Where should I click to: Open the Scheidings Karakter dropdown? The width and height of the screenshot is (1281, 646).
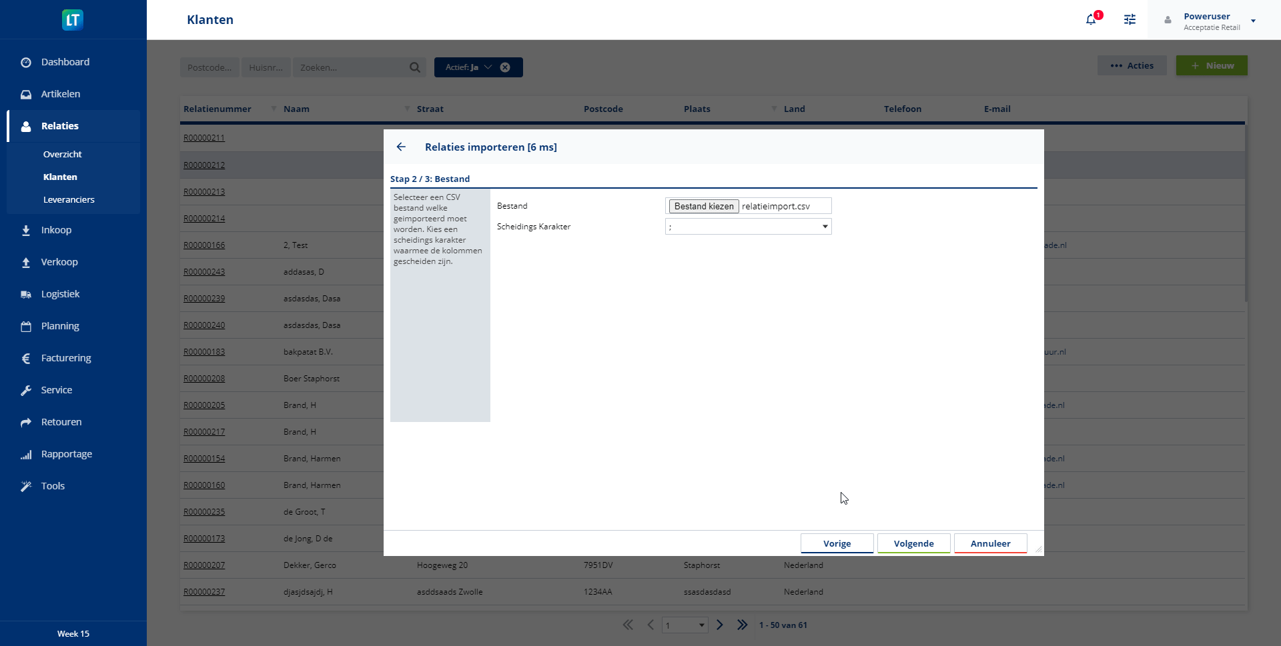(x=748, y=227)
